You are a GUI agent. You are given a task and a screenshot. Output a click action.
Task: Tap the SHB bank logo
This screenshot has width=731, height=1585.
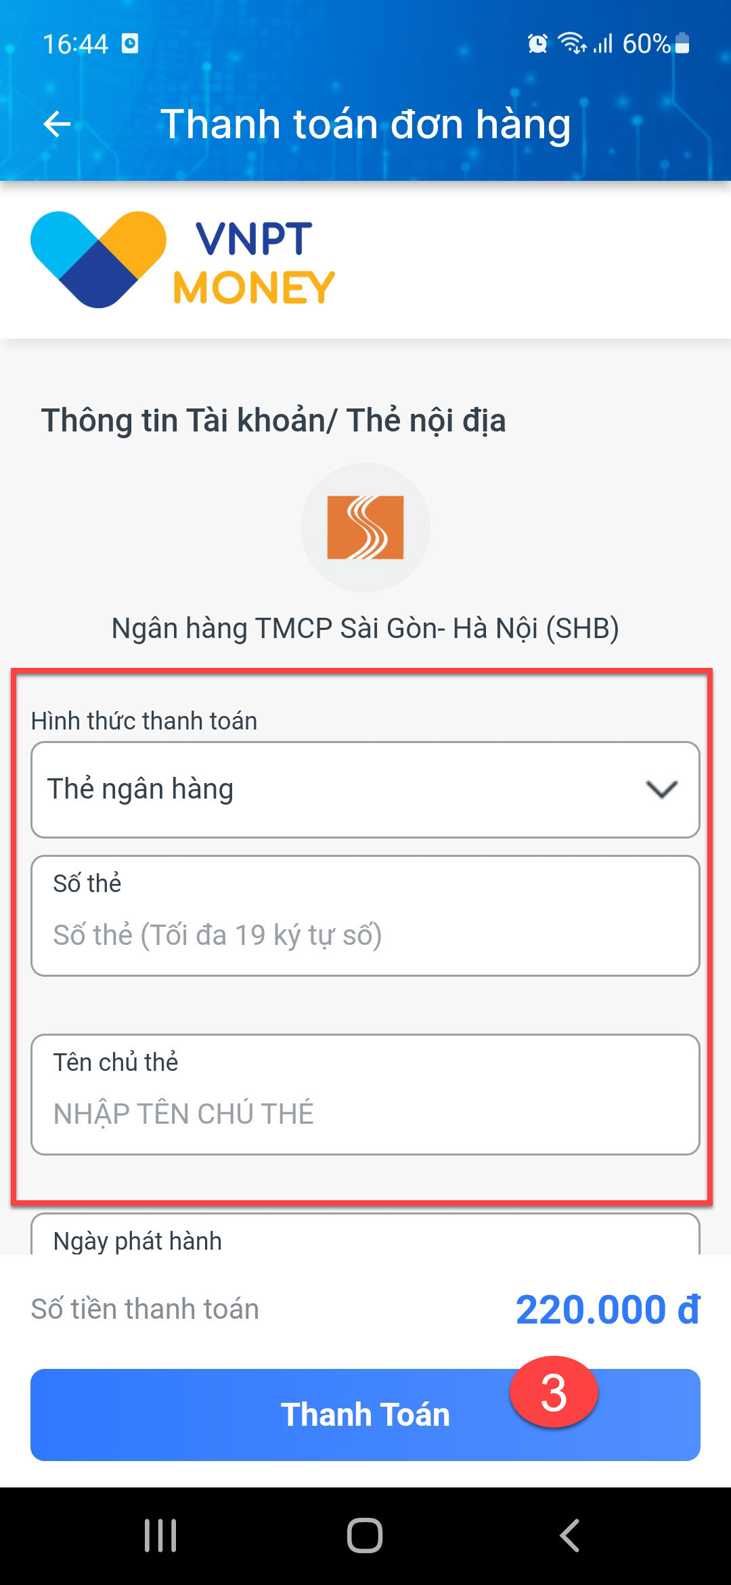365,527
